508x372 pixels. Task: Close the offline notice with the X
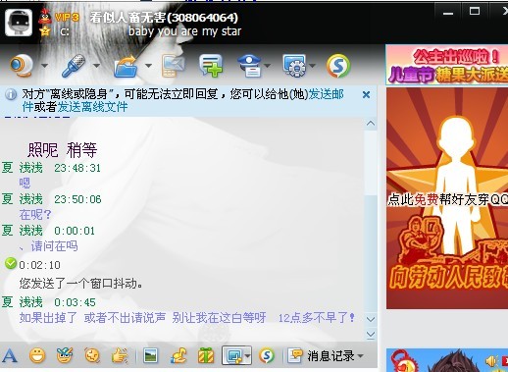(366, 95)
